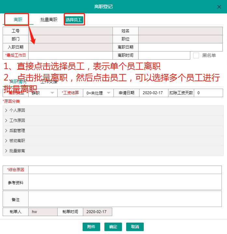The width and height of the screenshot is (227, 234).
Task: Switch to the 批量离职 tab
Action: [x=49, y=20]
